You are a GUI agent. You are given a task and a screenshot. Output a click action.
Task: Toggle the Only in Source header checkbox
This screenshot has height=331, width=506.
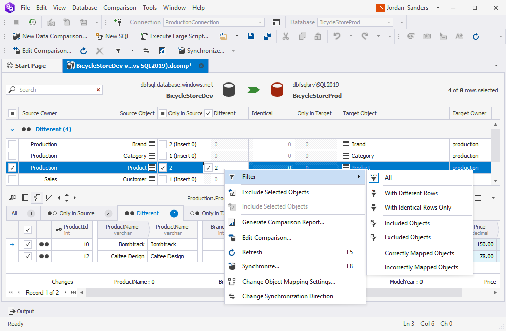pos(163,113)
